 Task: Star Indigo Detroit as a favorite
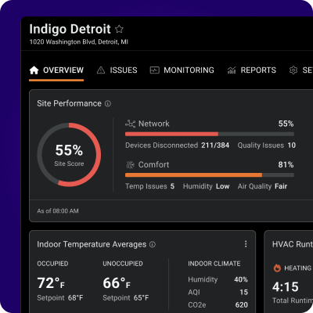point(119,29)
